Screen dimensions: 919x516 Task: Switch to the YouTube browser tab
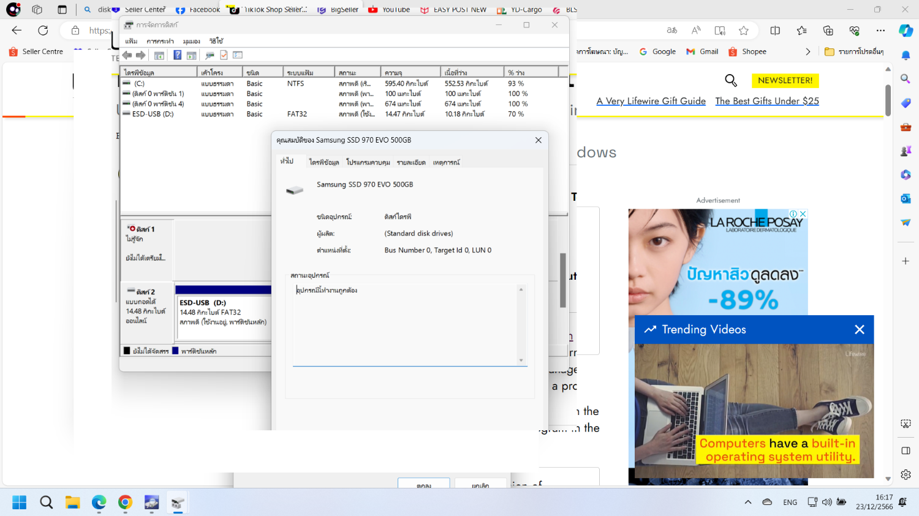pyautogui.click(x=389, y=9)
